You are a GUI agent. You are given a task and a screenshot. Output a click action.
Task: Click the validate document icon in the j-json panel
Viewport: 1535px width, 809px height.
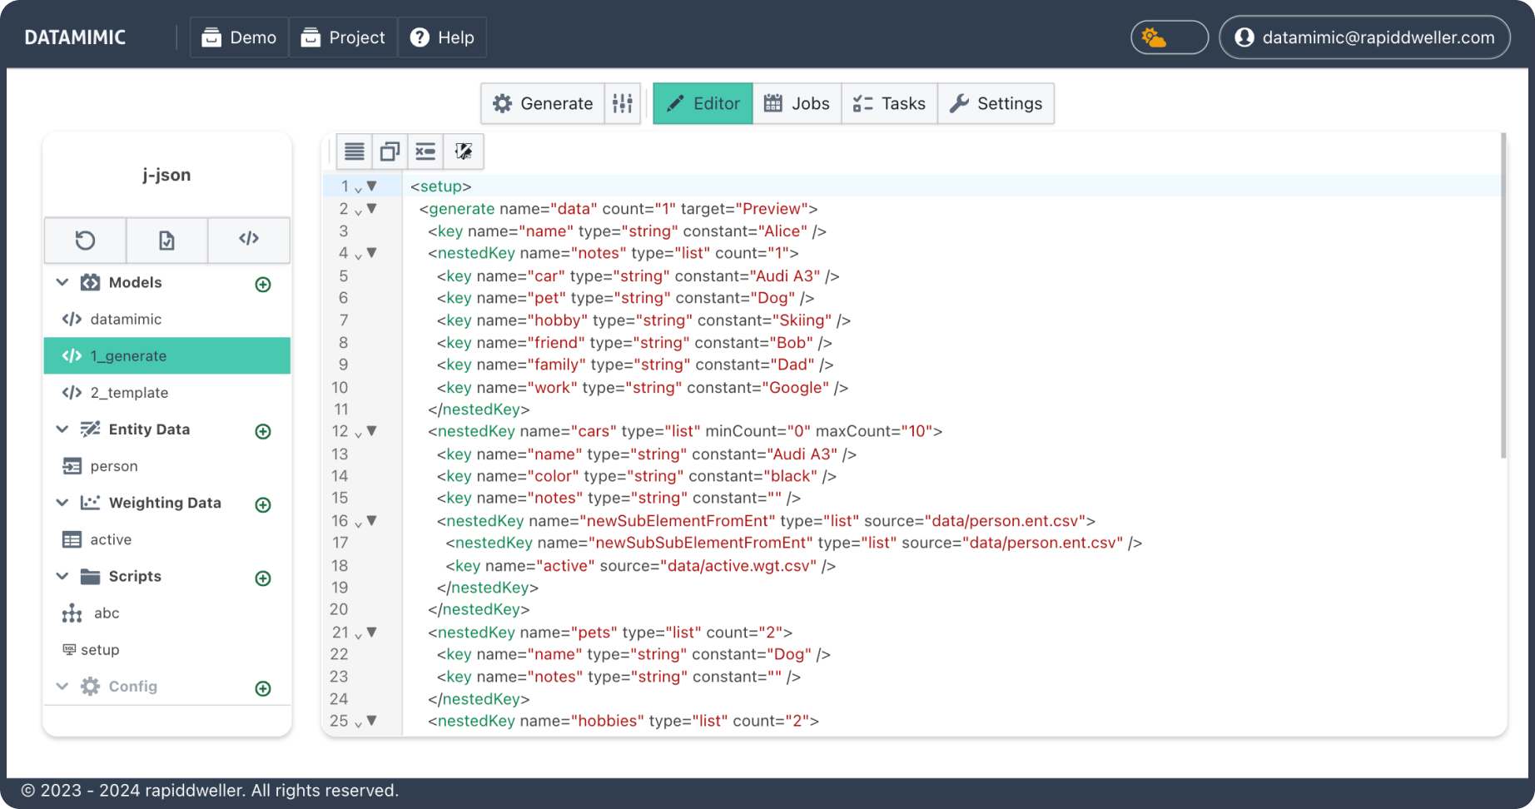pyautogui.click(x=166, y=241)
